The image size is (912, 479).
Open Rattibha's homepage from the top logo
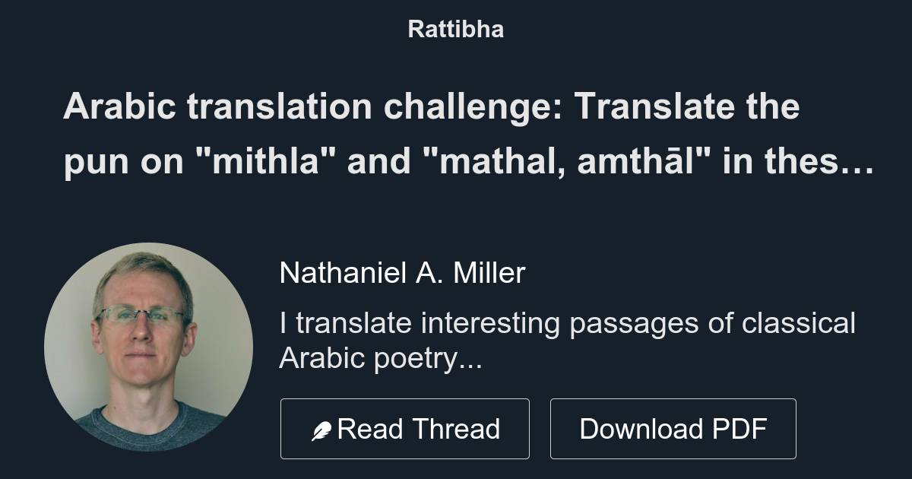pos(456,30)
